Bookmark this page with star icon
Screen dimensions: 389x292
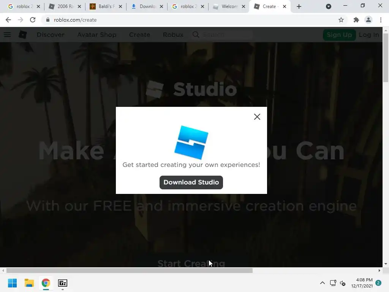pos(341,20)
